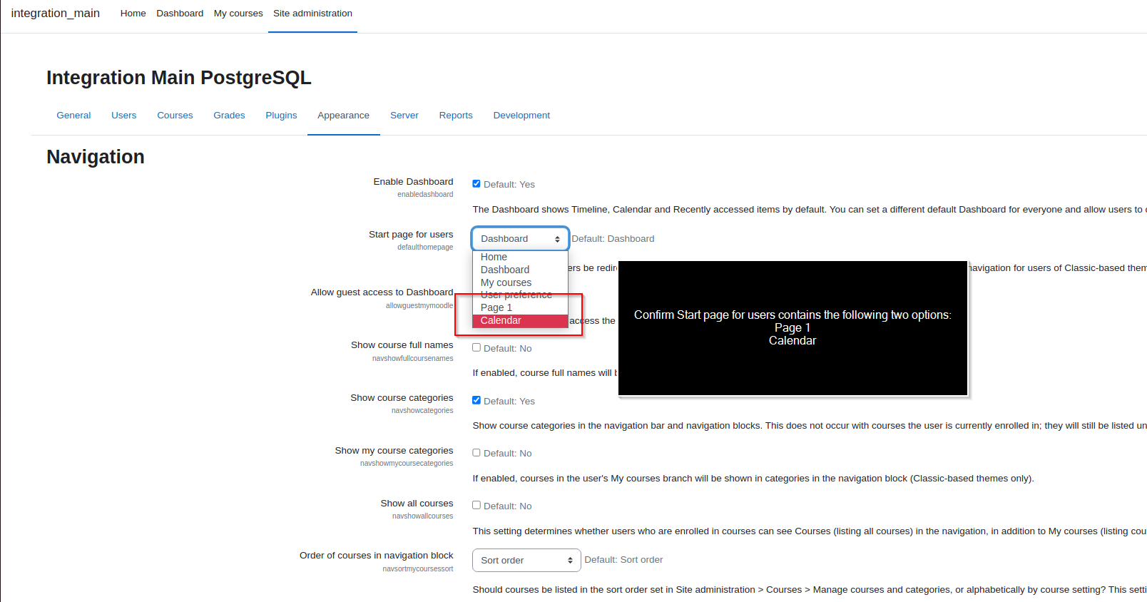The image size is (1147, 602).
Task: Choose Page 1 option in list
Action: (520, 307)
